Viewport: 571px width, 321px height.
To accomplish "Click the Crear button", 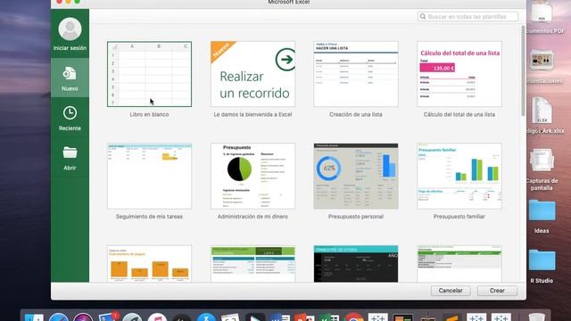I will pyautogui.click(x=497, y=291).
